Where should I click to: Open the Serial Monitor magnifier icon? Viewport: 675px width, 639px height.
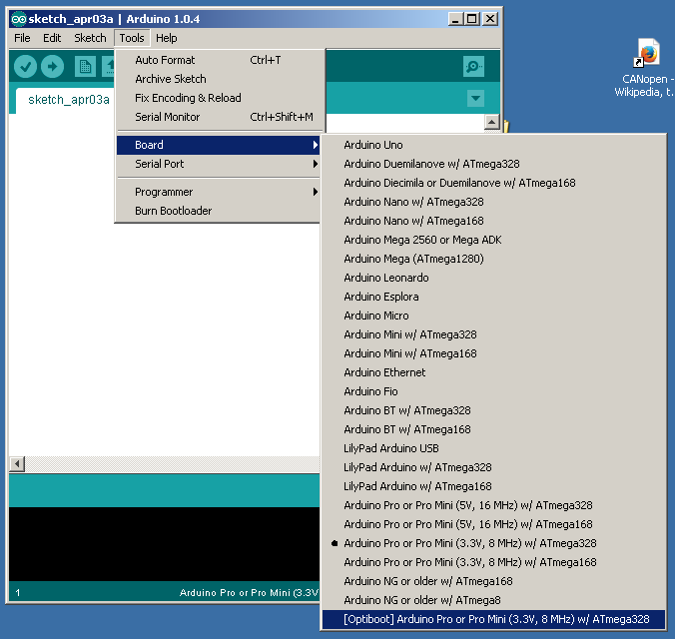click(473, 66)
